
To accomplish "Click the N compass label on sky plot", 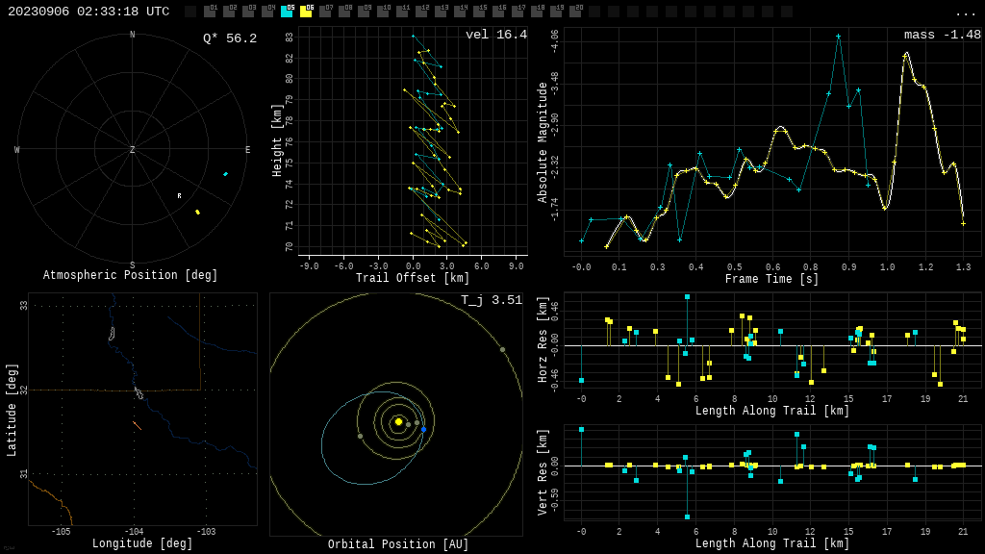I will coord(132,35).
